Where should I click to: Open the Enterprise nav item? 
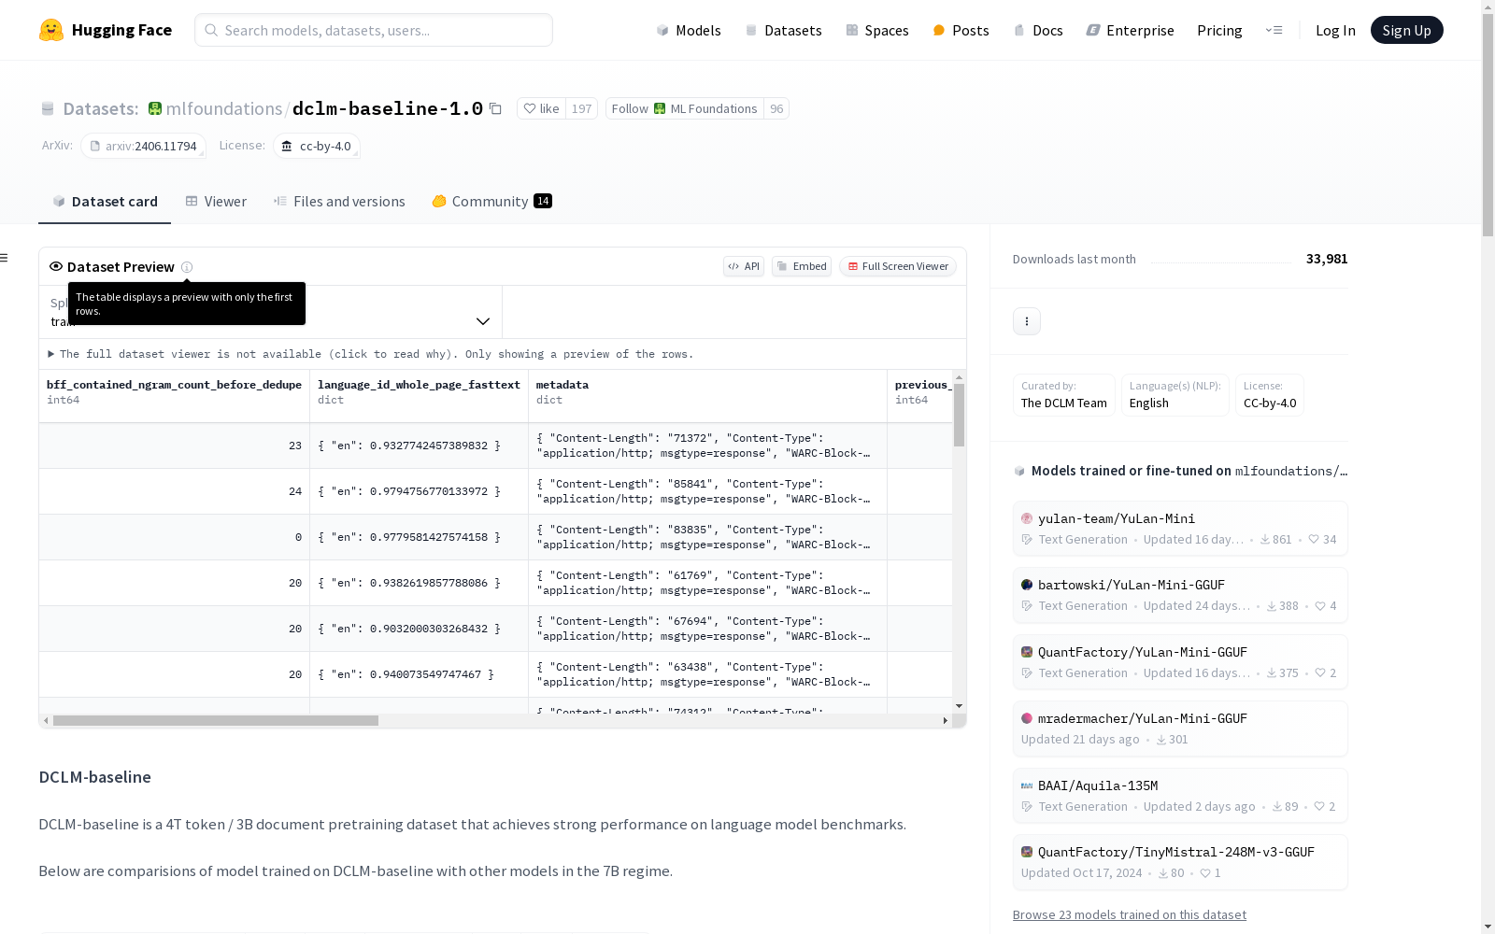(1130, 30)
